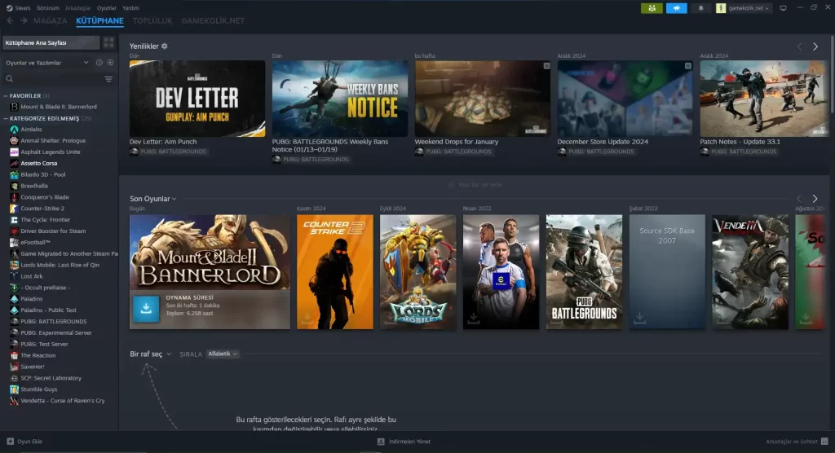Click Oyun Ekle at the bottom left

[x=24, y=442]
